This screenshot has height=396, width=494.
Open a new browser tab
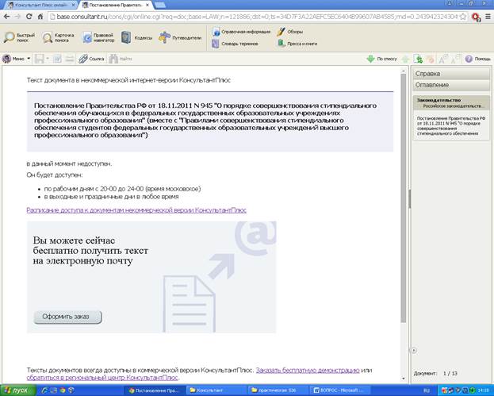pos(160,5)
